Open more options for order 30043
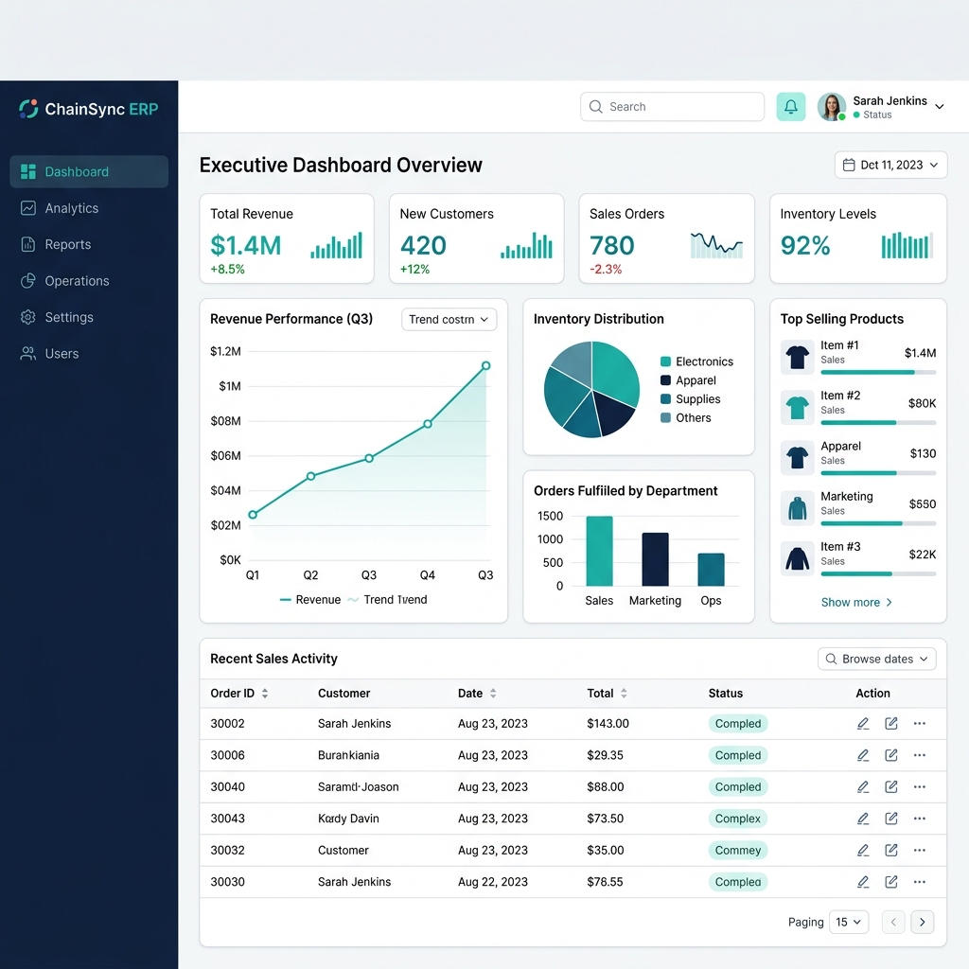Screen dimensions: 969x969 click(920, 819)
